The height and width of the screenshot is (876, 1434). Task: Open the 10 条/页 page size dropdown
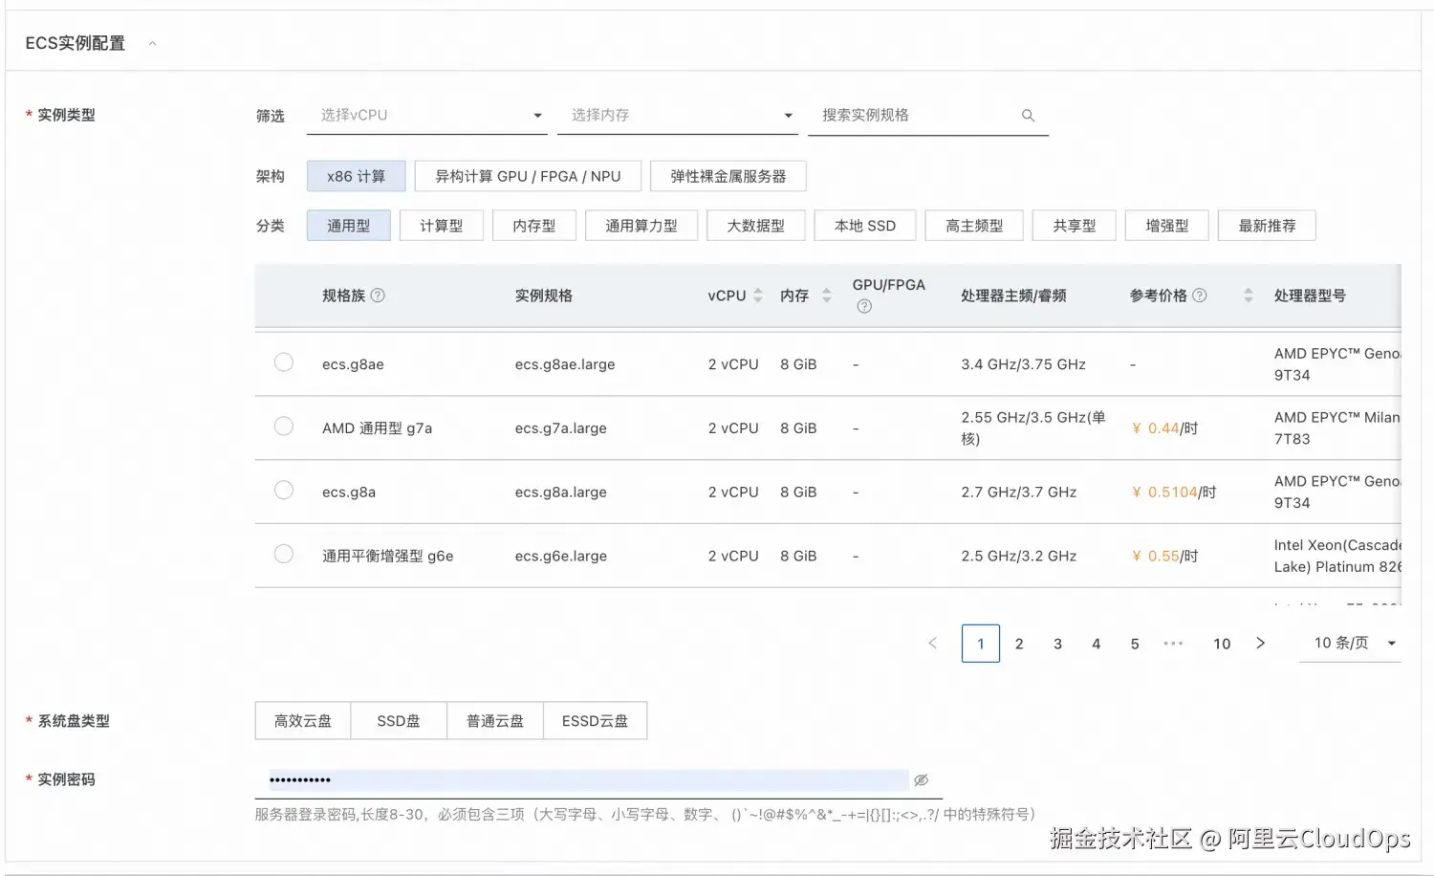pyautogui.click(x=1351, y=643)
